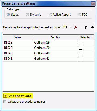Screen dimensions: 97x111
Task: Select the R1040 value cell
Action: coord(18,53)
